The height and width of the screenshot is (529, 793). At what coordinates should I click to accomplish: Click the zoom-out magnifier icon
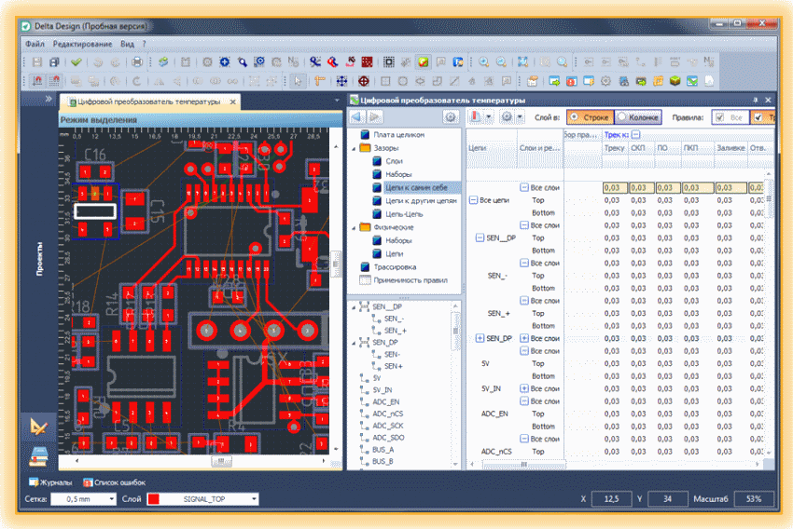point(501,61)
